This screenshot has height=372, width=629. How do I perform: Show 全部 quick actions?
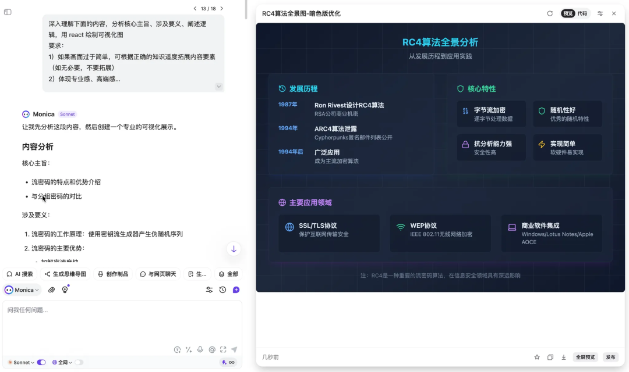click(x=229, y=274)
